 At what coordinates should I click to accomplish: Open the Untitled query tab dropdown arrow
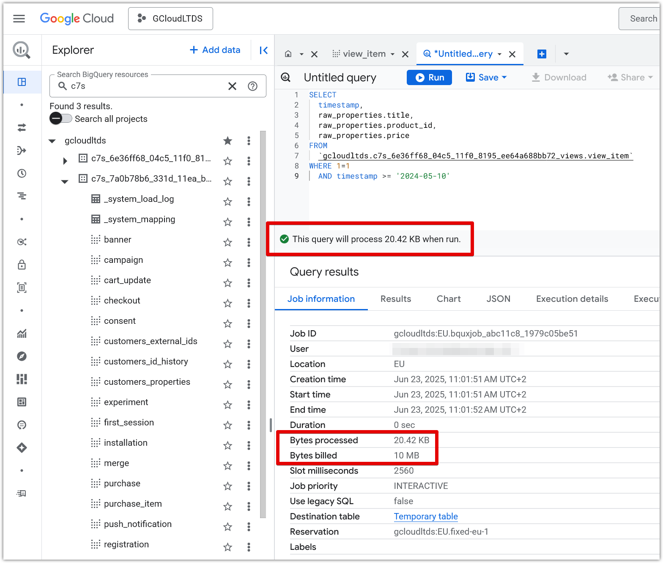(499, 54)
